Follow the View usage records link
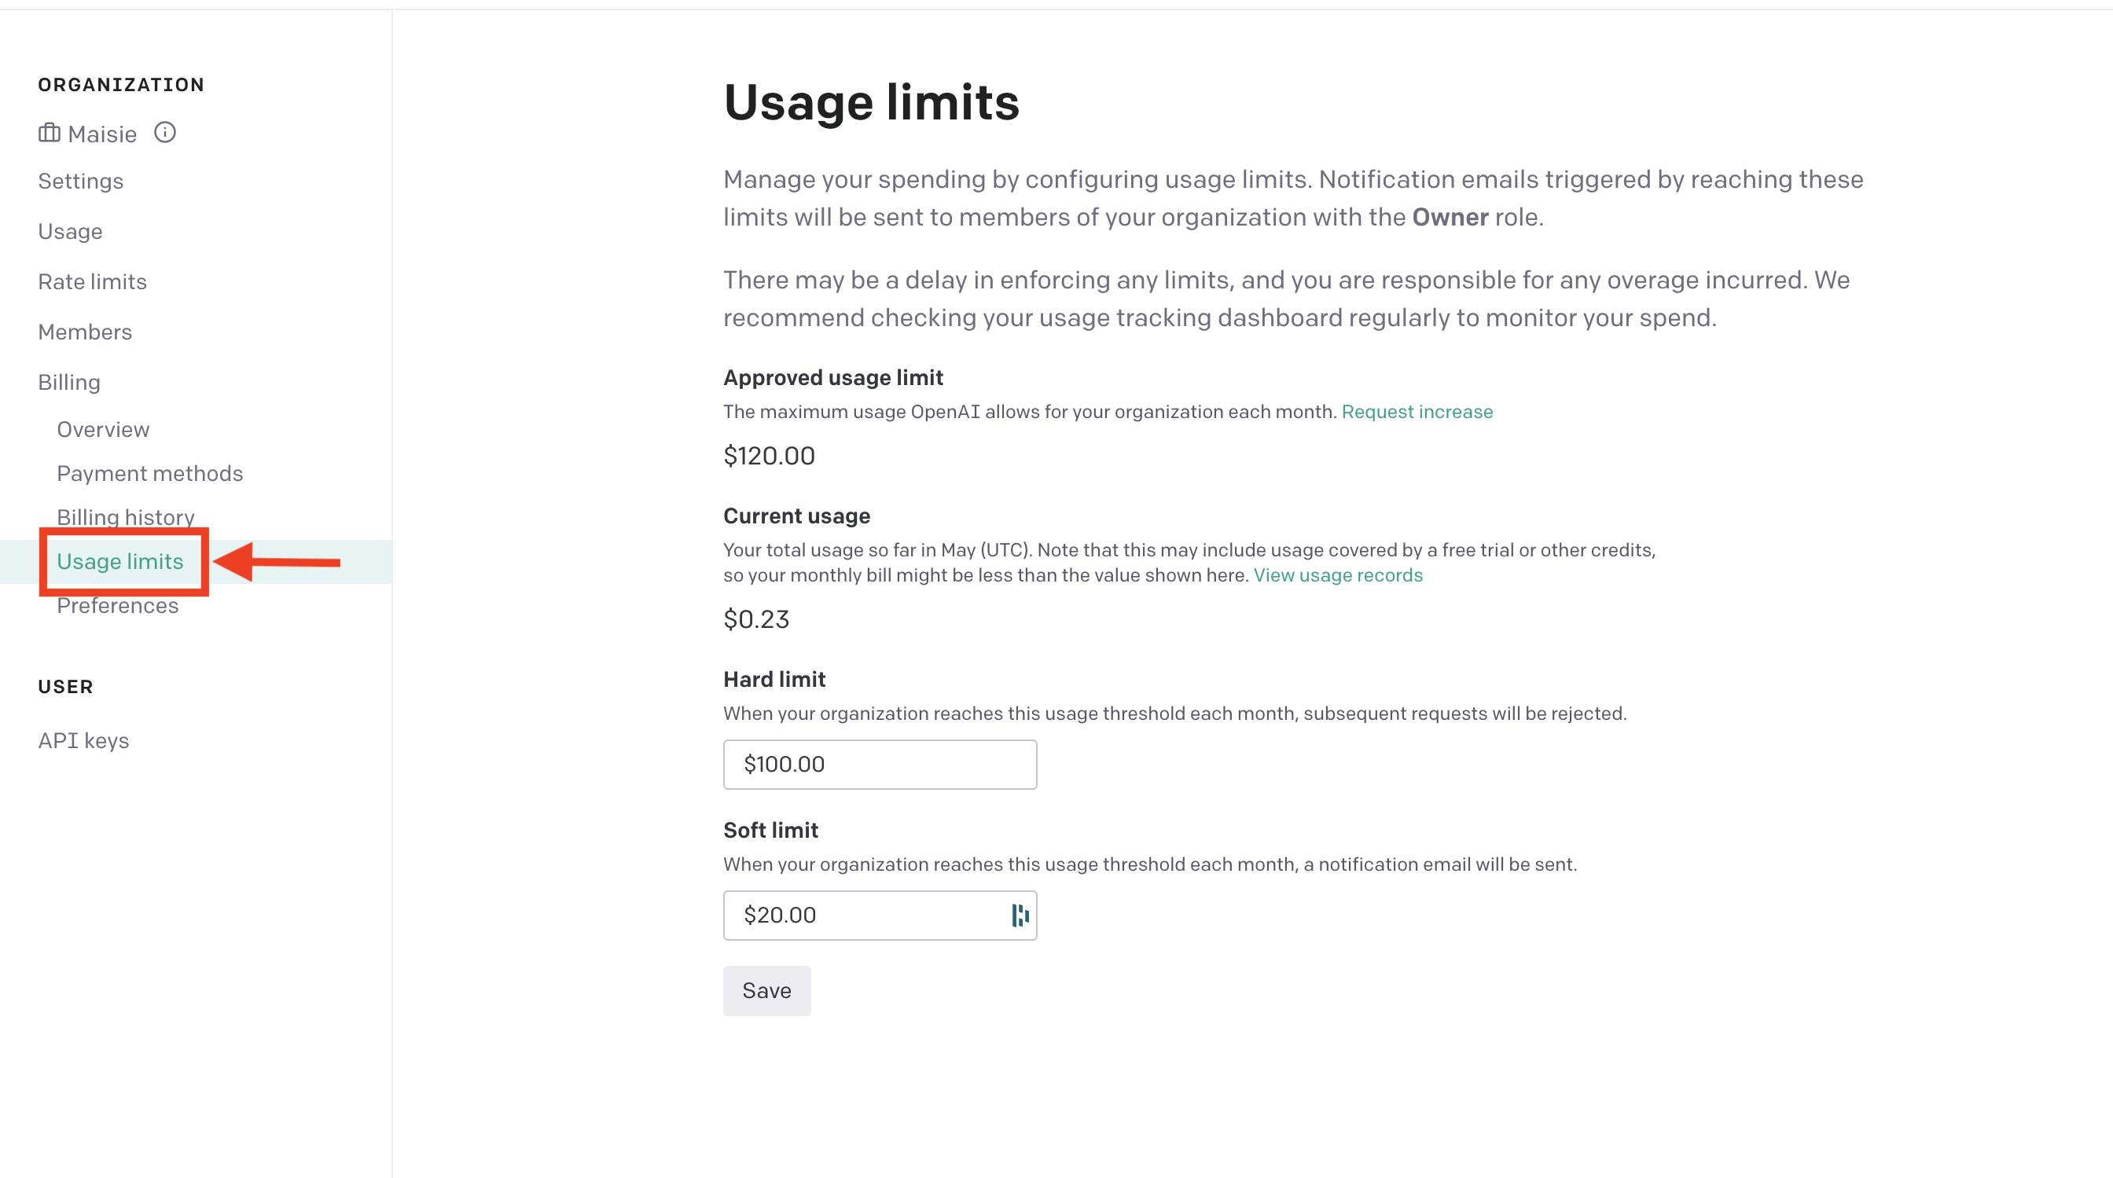The image size is (2113, 1178). tap(1337, 575)
